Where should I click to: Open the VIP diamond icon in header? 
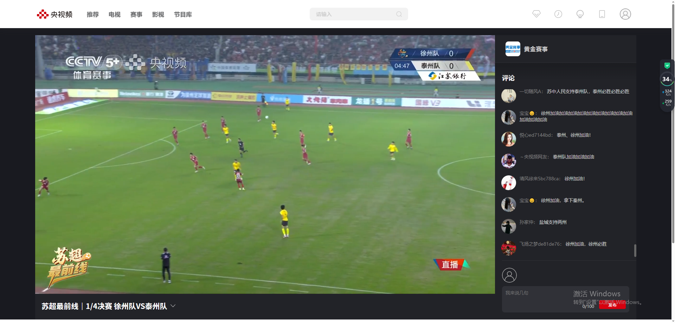[536, 14]
